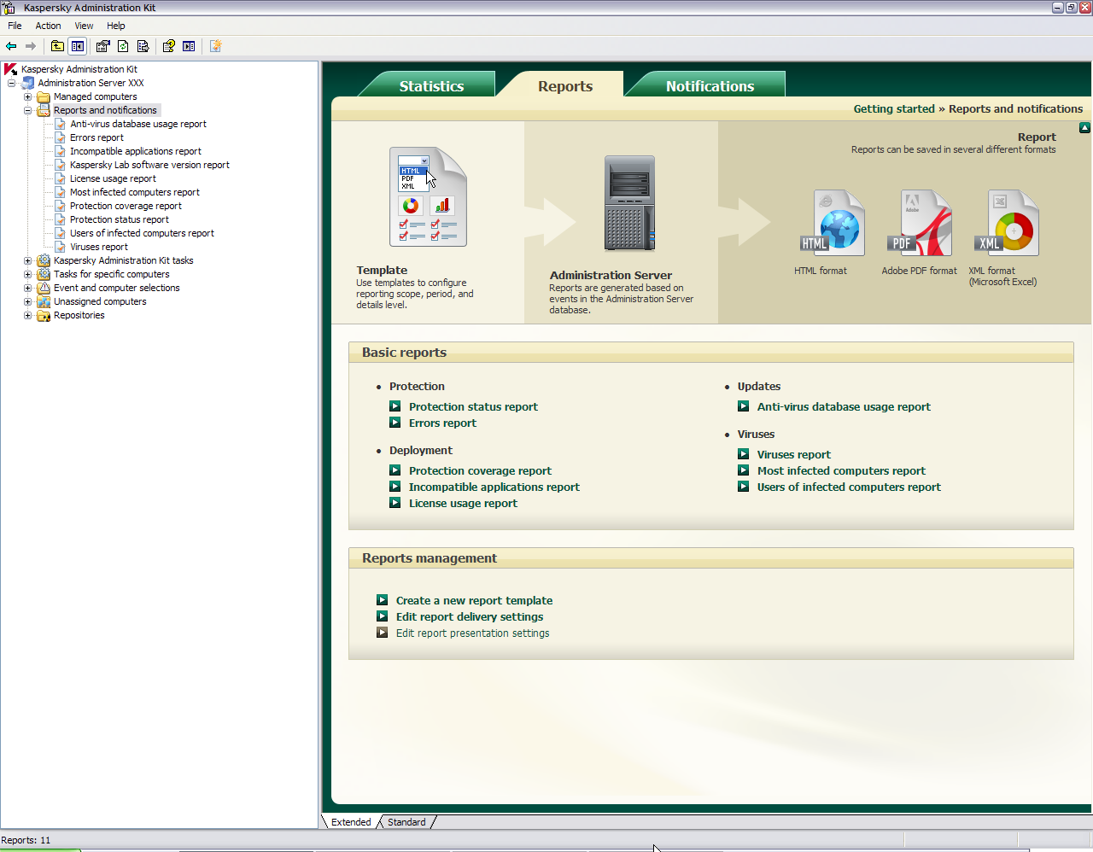Click arrow icon beside Anti-virus database usage report
The width and height of the screenshot is (1093, 852).
[x=744, y=406]
